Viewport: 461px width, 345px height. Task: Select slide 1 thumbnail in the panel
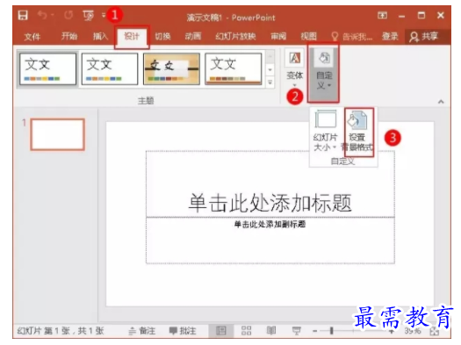[58, 134]
